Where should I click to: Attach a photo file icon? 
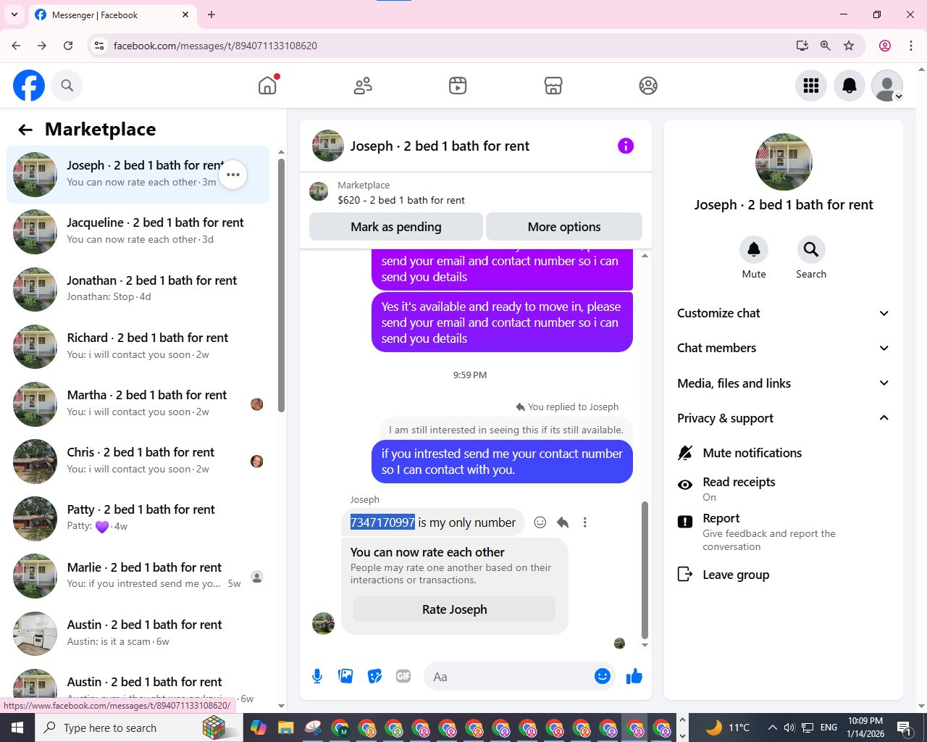click(346, 676)
